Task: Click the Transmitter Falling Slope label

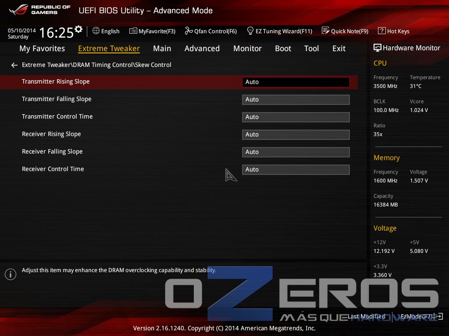Action: (x=57, y=99)
